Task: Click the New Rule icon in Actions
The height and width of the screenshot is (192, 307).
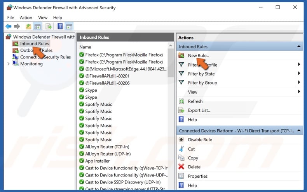Action: 181,56
